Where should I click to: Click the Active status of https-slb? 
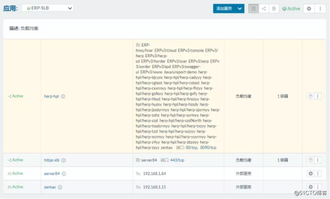[15, 160]
